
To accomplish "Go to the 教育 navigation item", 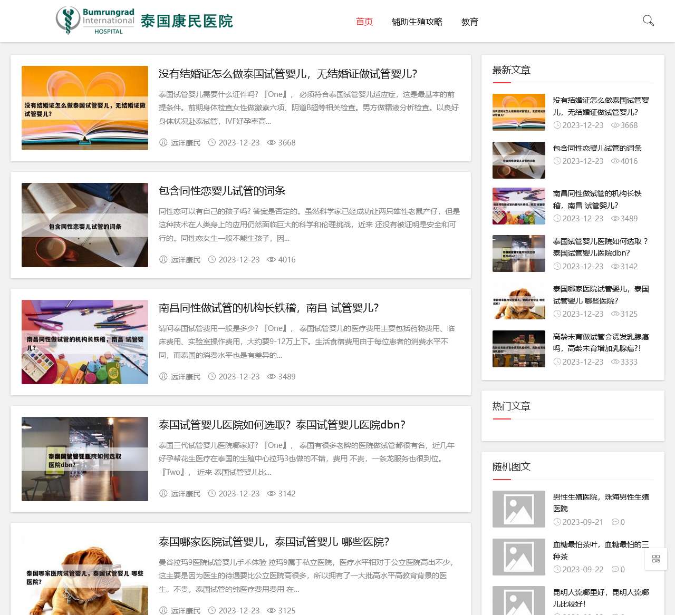I will pos(470,22).
